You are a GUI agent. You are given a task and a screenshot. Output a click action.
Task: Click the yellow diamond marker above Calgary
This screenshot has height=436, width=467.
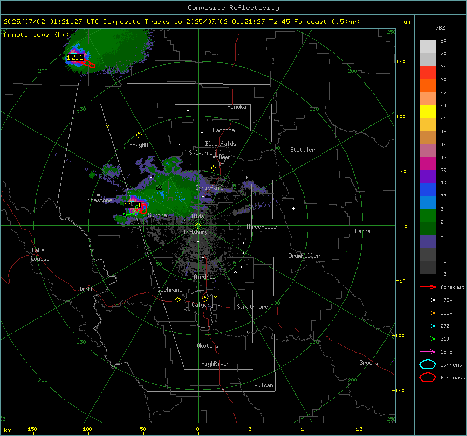click(205, 299)
